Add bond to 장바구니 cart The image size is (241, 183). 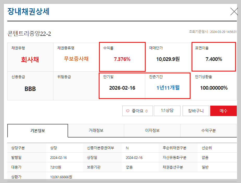coord(196,111)
